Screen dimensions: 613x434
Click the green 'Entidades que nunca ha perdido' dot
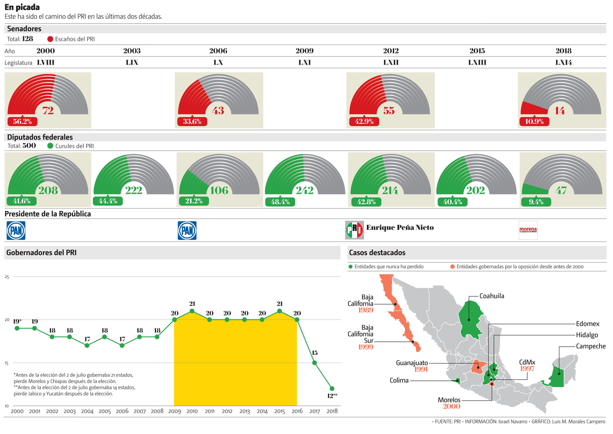351,267
